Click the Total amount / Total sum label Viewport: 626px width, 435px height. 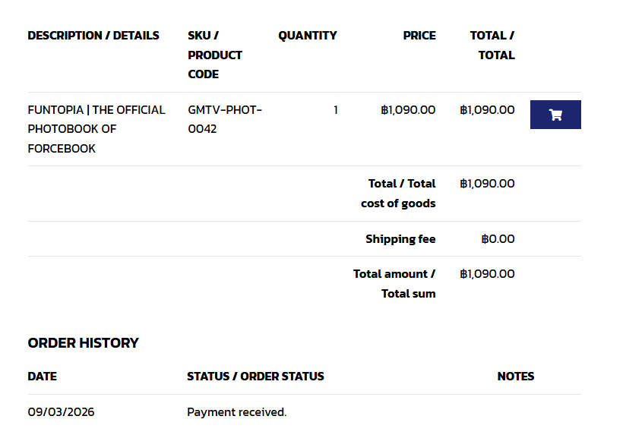394,284
